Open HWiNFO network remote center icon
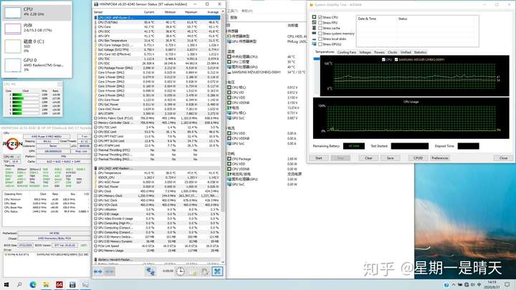The height and width of the screenshot is (290, 516). [150, 271]
